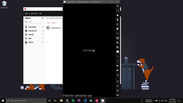Increase emulator volume

118,66
